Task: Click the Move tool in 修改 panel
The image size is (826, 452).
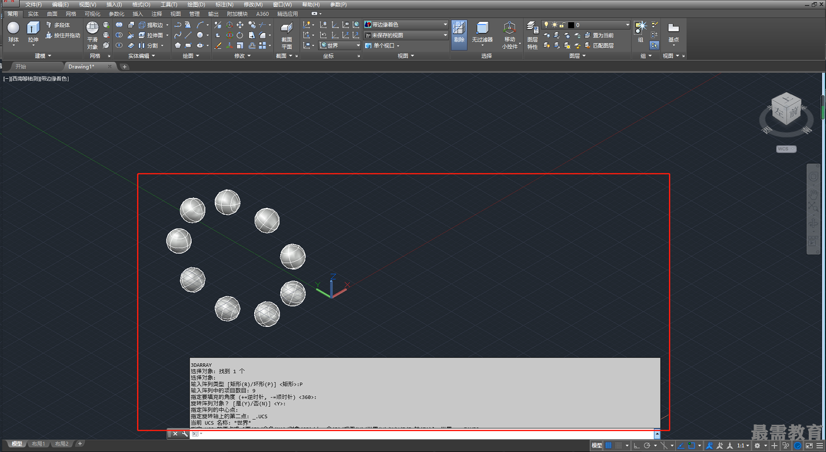Action: (x=240, y=25)
